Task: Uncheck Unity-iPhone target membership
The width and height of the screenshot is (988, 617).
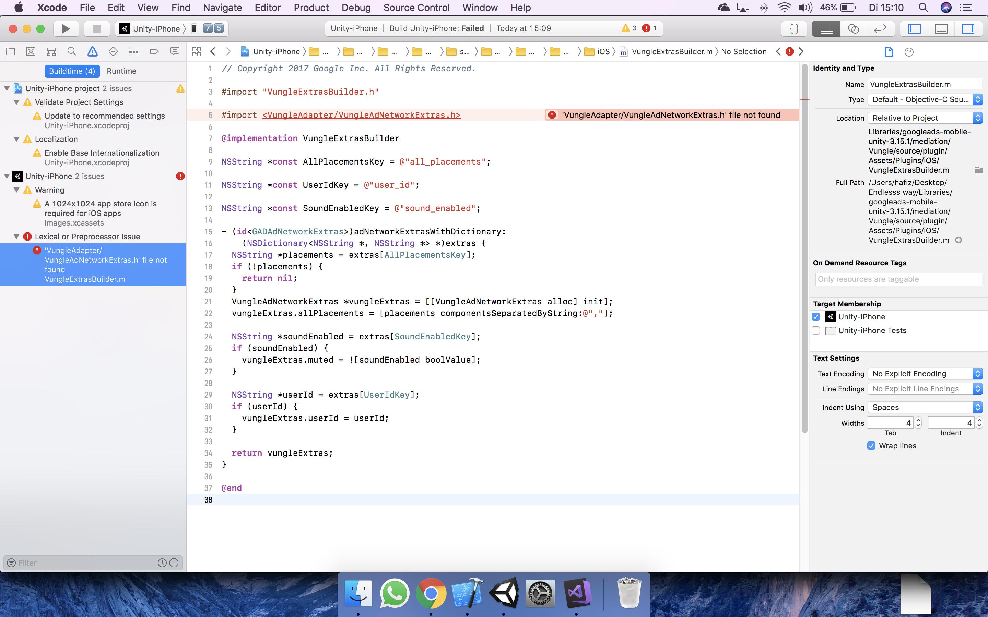Action: (x=816, y=317)
